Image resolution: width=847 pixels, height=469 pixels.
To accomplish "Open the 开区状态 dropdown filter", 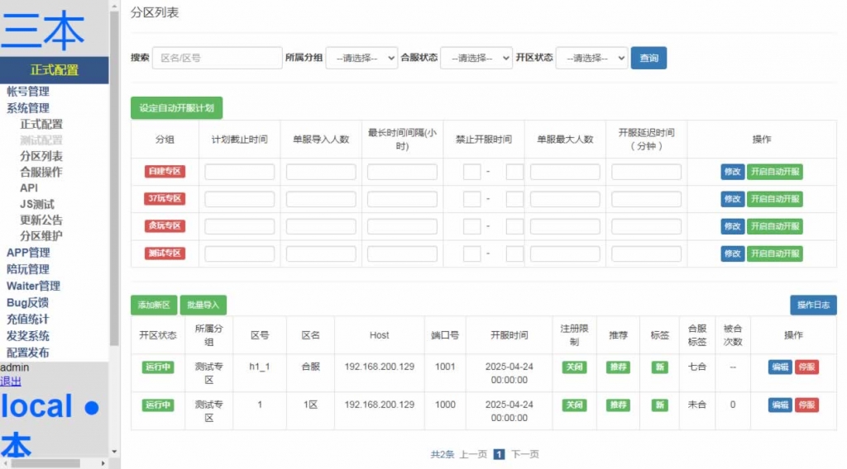I will [591, 58].
